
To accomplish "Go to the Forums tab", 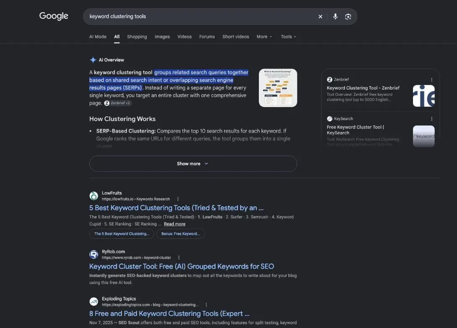I will [207, 37].
